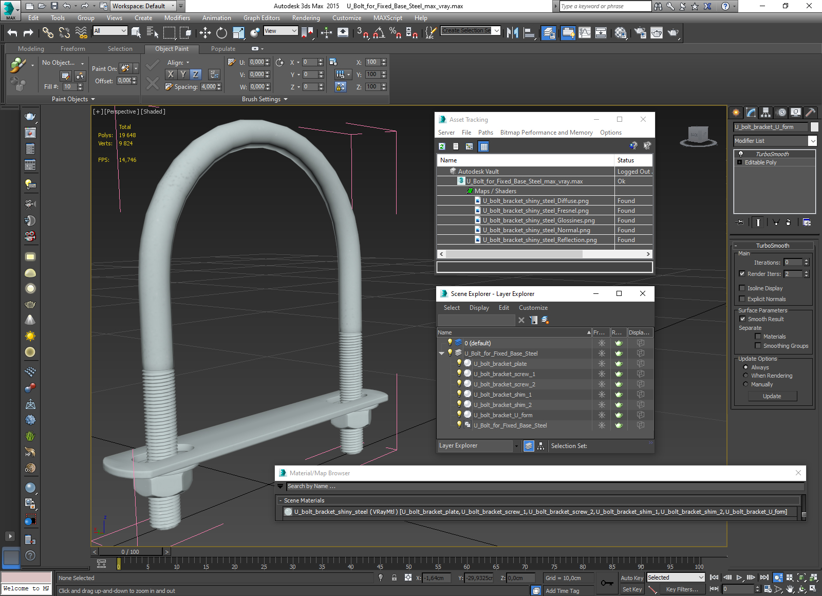
Task: Open the Material Editor icon
Action: (x=621, y=33)
